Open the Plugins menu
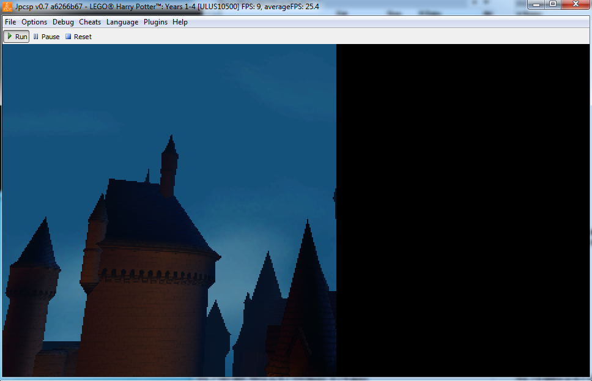This screenshot has height=381, width=592. (x=156, y=22)
